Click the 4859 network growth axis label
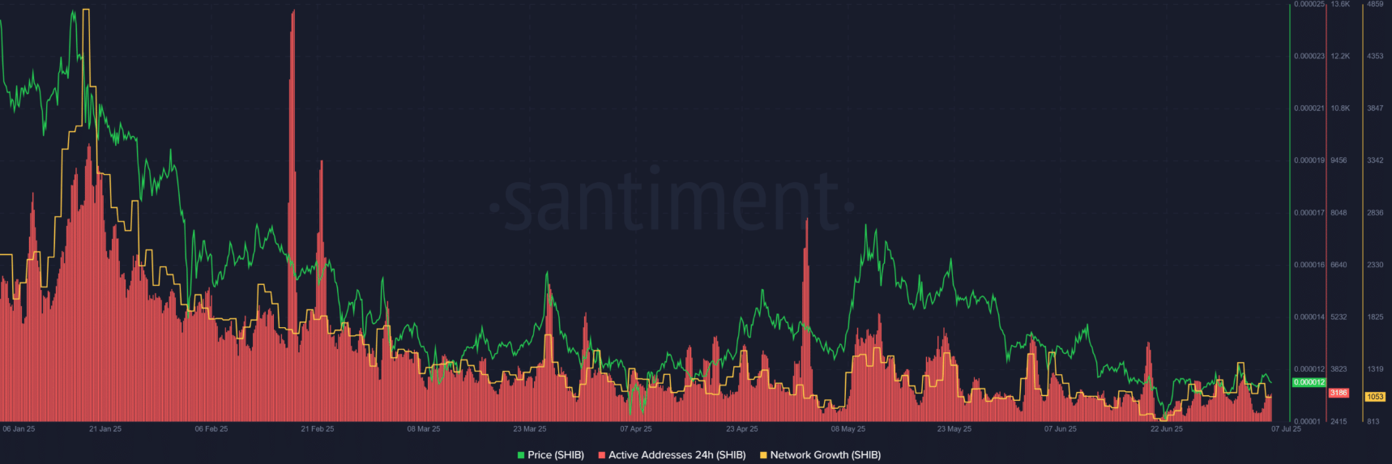Viewport: 1392px width, 464px height. tap(1375, 4)
